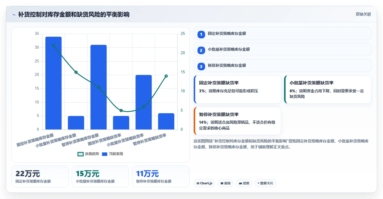Screen dimensions: 383x199
Task: Click the text 3%；说明库存充足但可能形成积压
Action: (229, 91)
